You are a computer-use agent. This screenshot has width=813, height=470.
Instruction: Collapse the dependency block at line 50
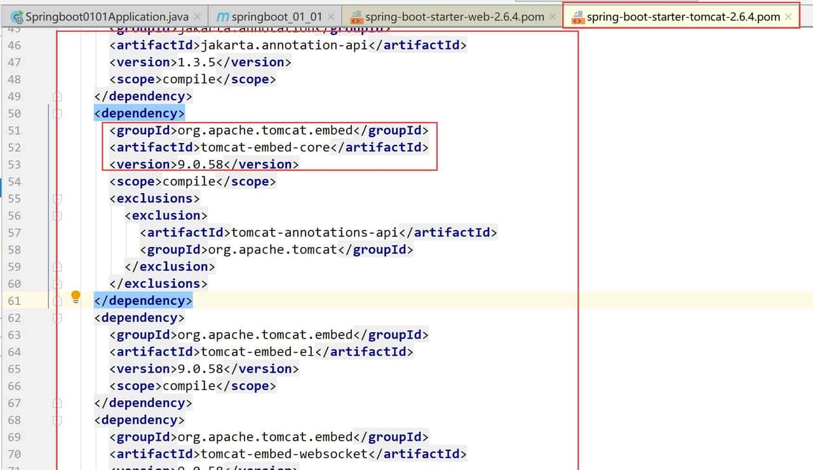point(57,114)
